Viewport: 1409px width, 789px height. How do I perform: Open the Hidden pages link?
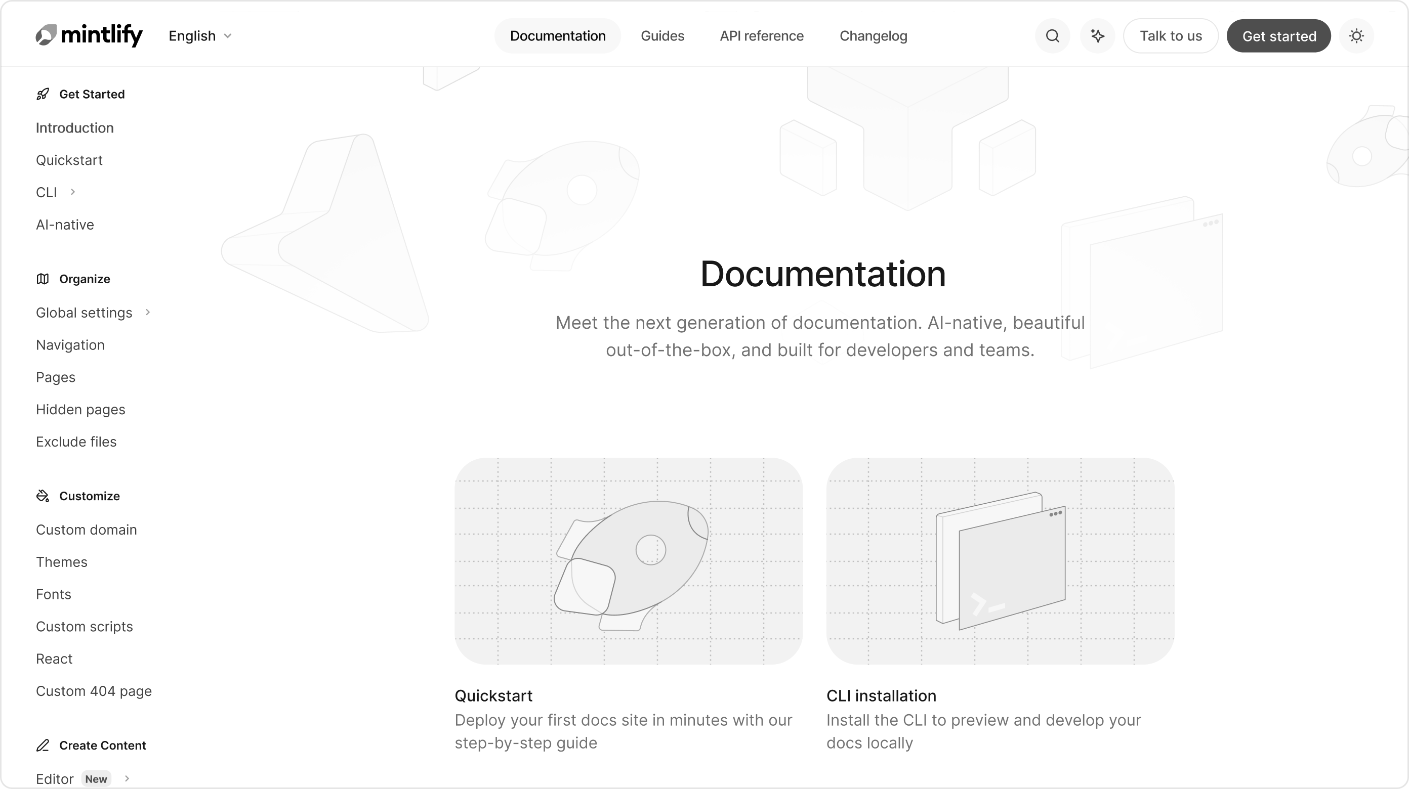pyautogui.click(x=81, y=410)
